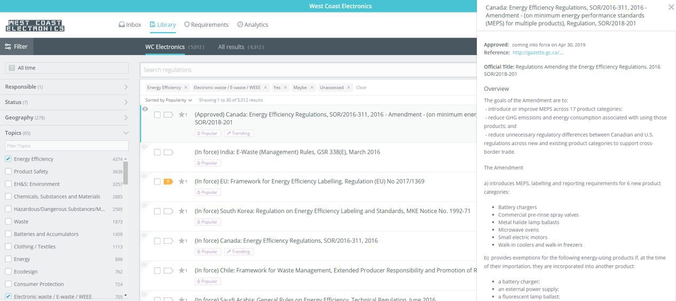Click the tag icon on South Korea row

[168, 211]
